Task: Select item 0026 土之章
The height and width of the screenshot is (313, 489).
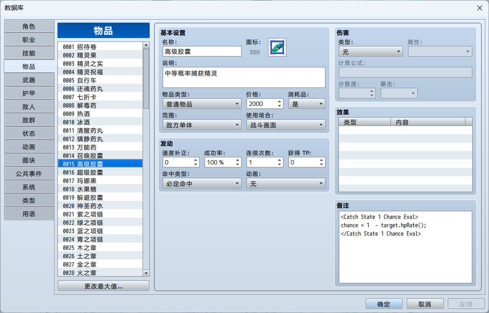Action: point(100,256)
